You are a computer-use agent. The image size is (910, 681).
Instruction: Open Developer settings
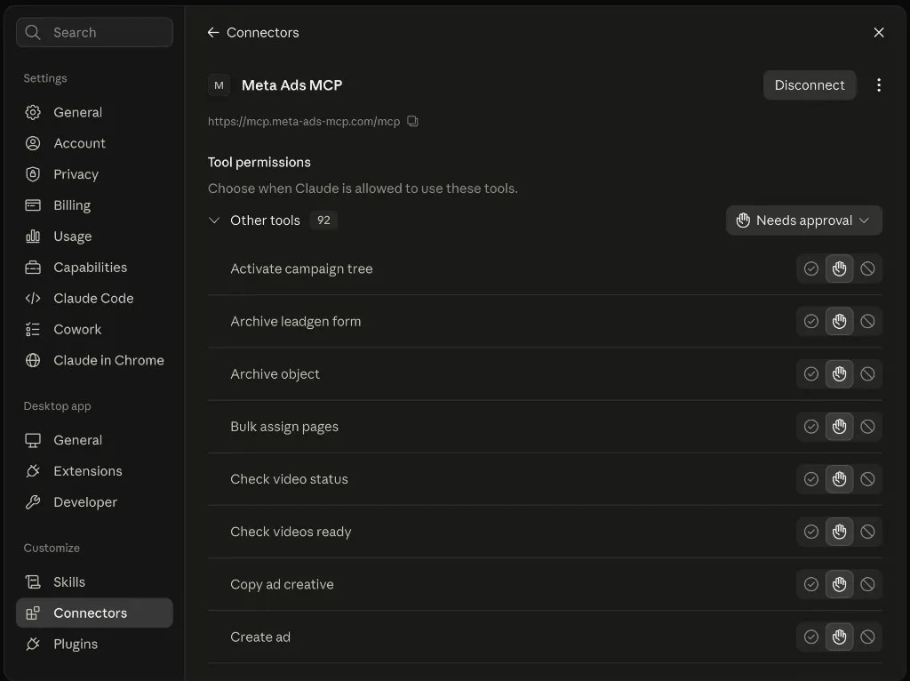click(94, 502)
